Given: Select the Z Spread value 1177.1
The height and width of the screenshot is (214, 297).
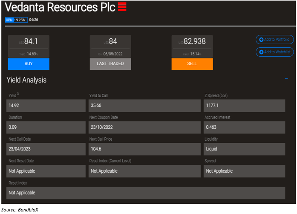Looking at the screenshot, I should click(x=244, y=106).
